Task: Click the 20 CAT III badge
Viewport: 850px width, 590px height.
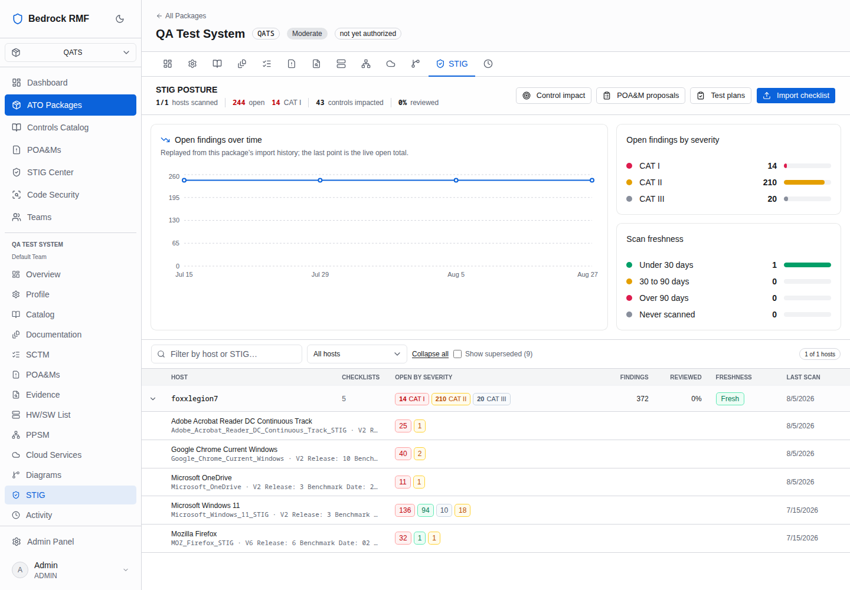Action: pos(492,399)
